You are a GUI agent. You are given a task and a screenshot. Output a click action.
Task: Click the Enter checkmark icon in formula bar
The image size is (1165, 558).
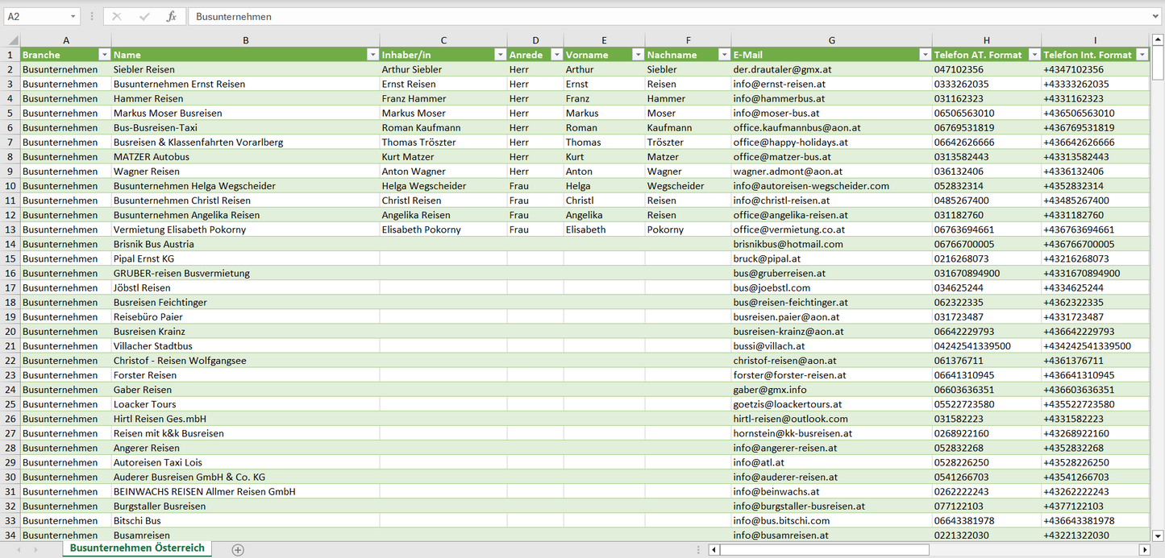[x=144, y=16]
